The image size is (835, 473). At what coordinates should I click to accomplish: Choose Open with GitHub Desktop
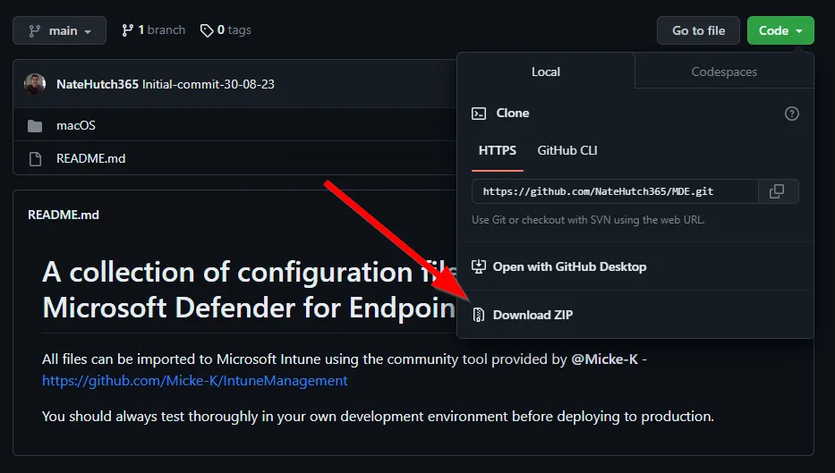coord(569,266)
